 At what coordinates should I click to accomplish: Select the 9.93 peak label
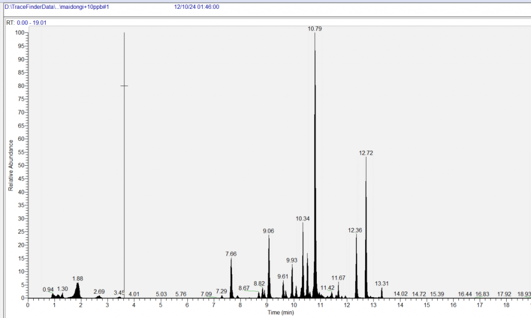click(292, 260)
